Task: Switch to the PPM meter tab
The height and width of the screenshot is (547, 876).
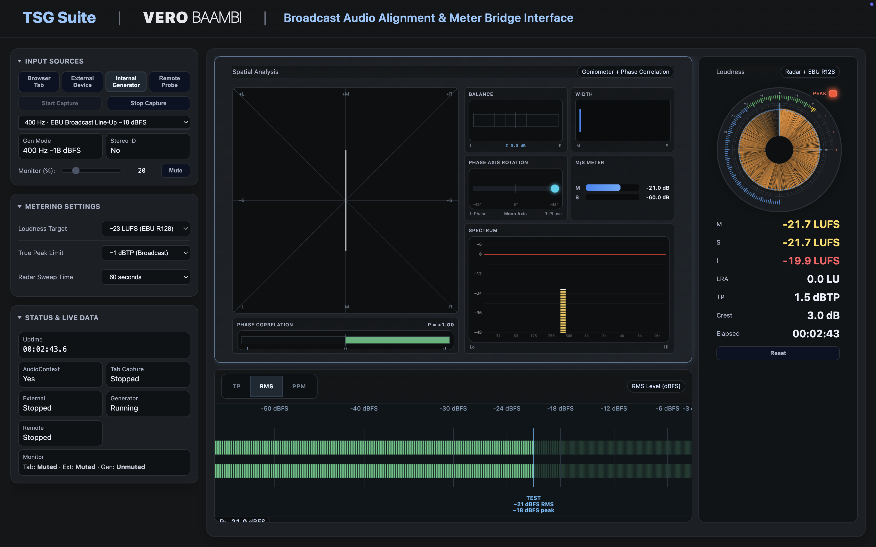Action: (299, 386)
